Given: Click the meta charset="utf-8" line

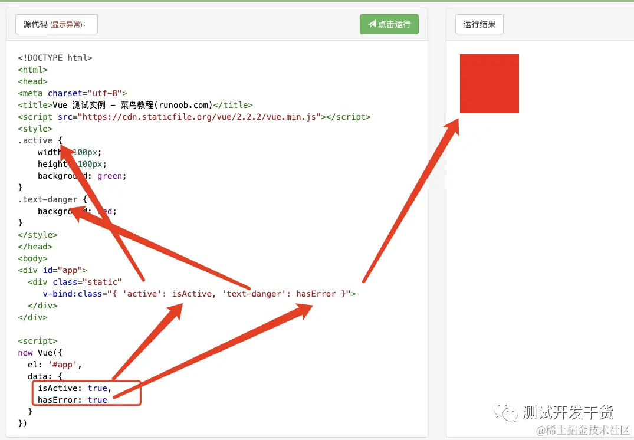Looking at the screenshot, I should [73, 93].
